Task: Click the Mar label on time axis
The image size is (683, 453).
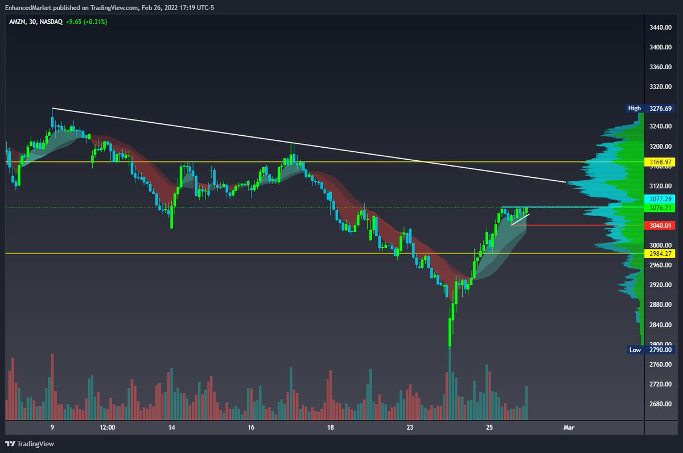Action: pyautogui.click(x=569, y=427)
